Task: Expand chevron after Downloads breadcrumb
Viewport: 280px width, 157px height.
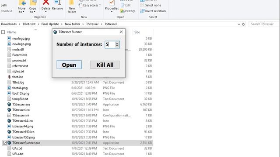Action: (20, 24)
